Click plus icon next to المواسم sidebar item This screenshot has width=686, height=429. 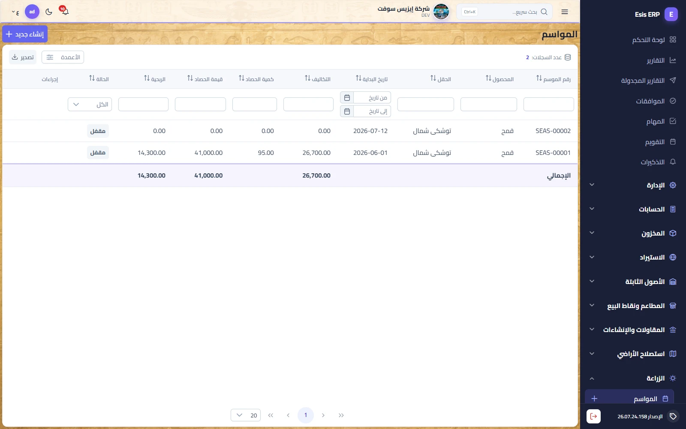point(594,399)
